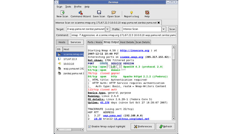Select host 171.67.22.3 in list
Image resolution: width=232 pixels, height=134 pixels.
[x=70, y=59]
